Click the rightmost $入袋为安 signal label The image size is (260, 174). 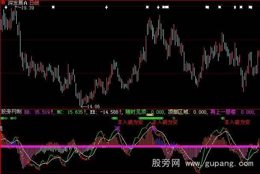coord(237,122)
